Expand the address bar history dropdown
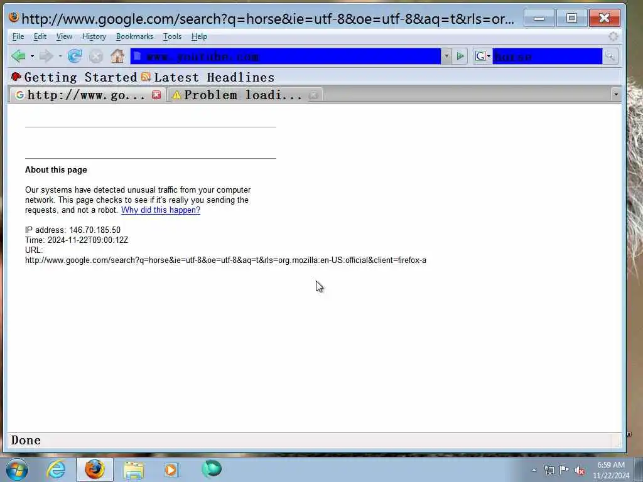This screenshot has width=643, height=482. (446, 56)
